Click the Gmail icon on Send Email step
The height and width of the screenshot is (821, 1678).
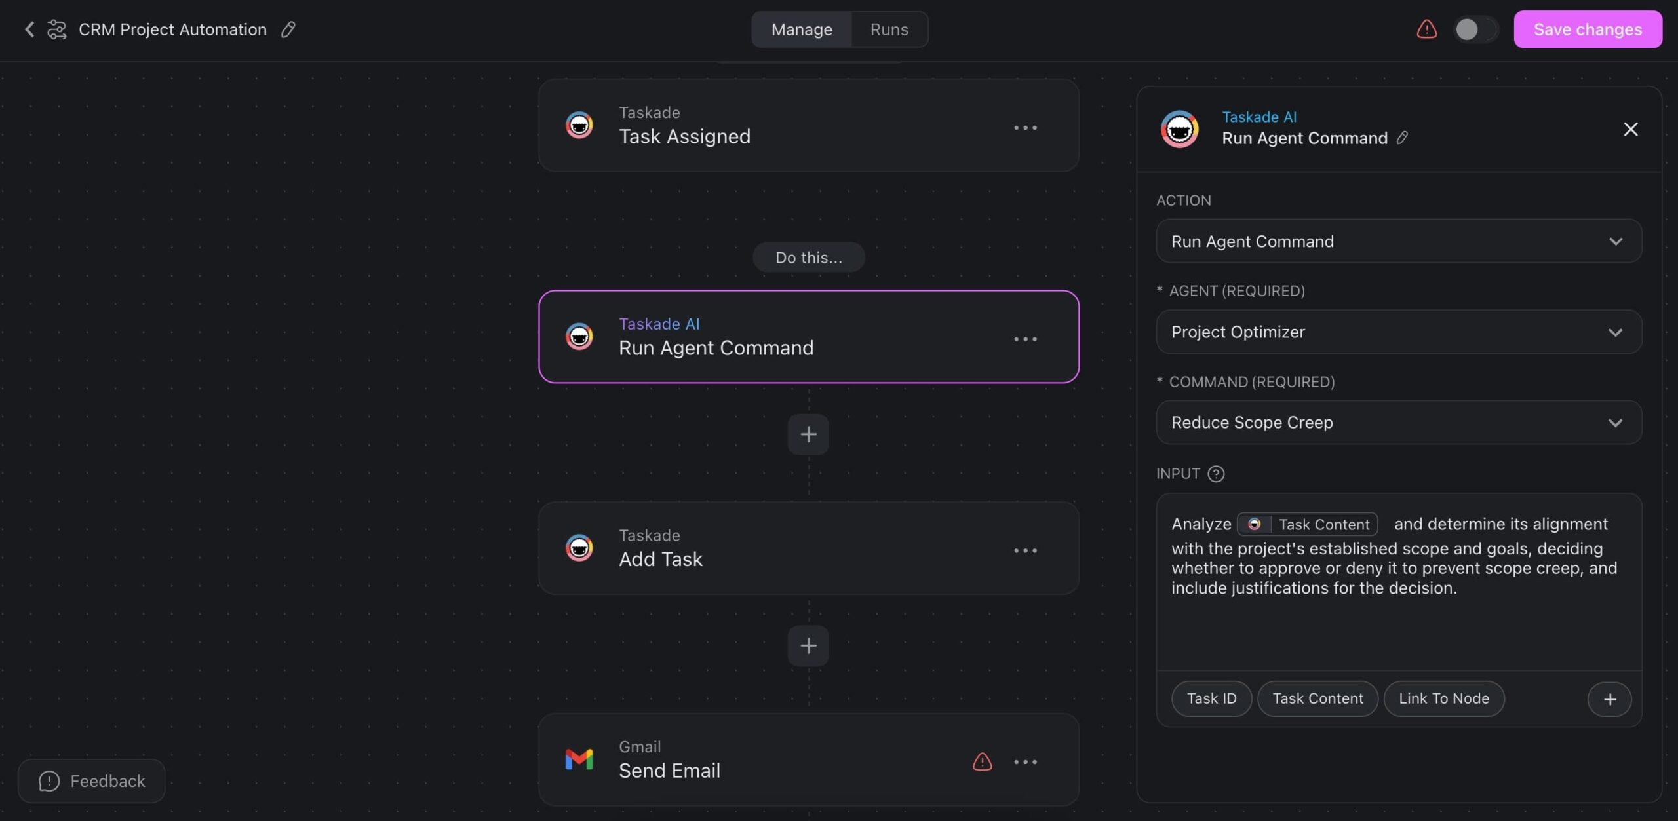578,759
